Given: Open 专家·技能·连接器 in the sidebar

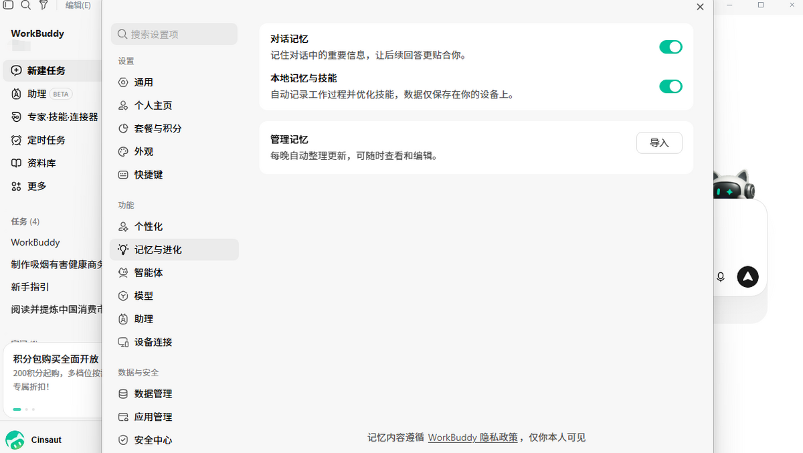Looking at the screenshot, I should (52, 117).
